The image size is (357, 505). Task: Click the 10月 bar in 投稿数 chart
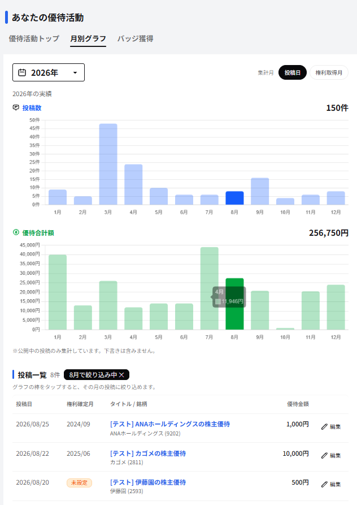285,201
